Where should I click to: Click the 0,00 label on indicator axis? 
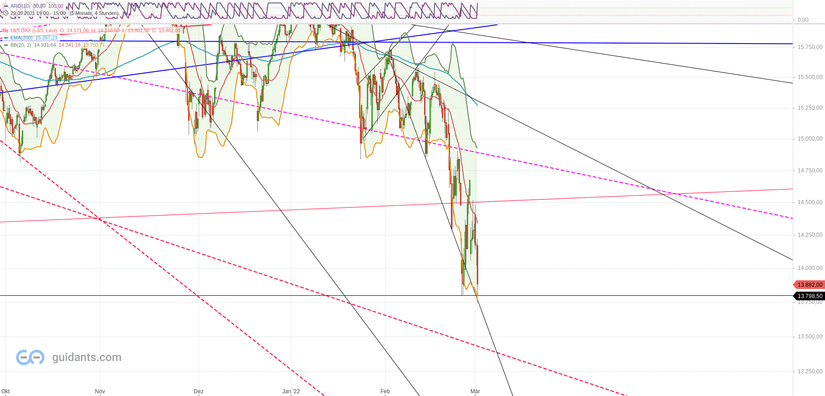(803, 20)
